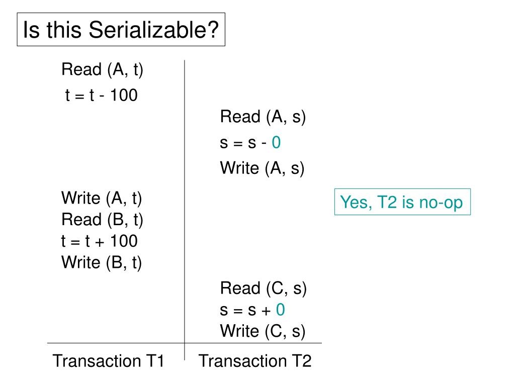Click the "Is this Serializable?" title box
Viewport: 515px width, 386px height.
tap(121, 31)
